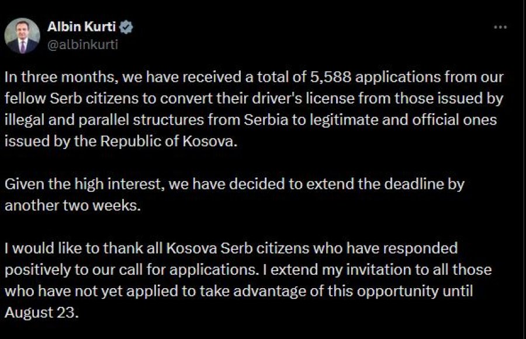Click the 'another two weeks.' text
526x339 pixels.
72,205
